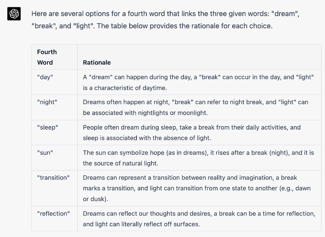This screenshot has height=237, width=325.
Task: Click the ChatGPT logo avatar
Action: [x=14, y=14]
